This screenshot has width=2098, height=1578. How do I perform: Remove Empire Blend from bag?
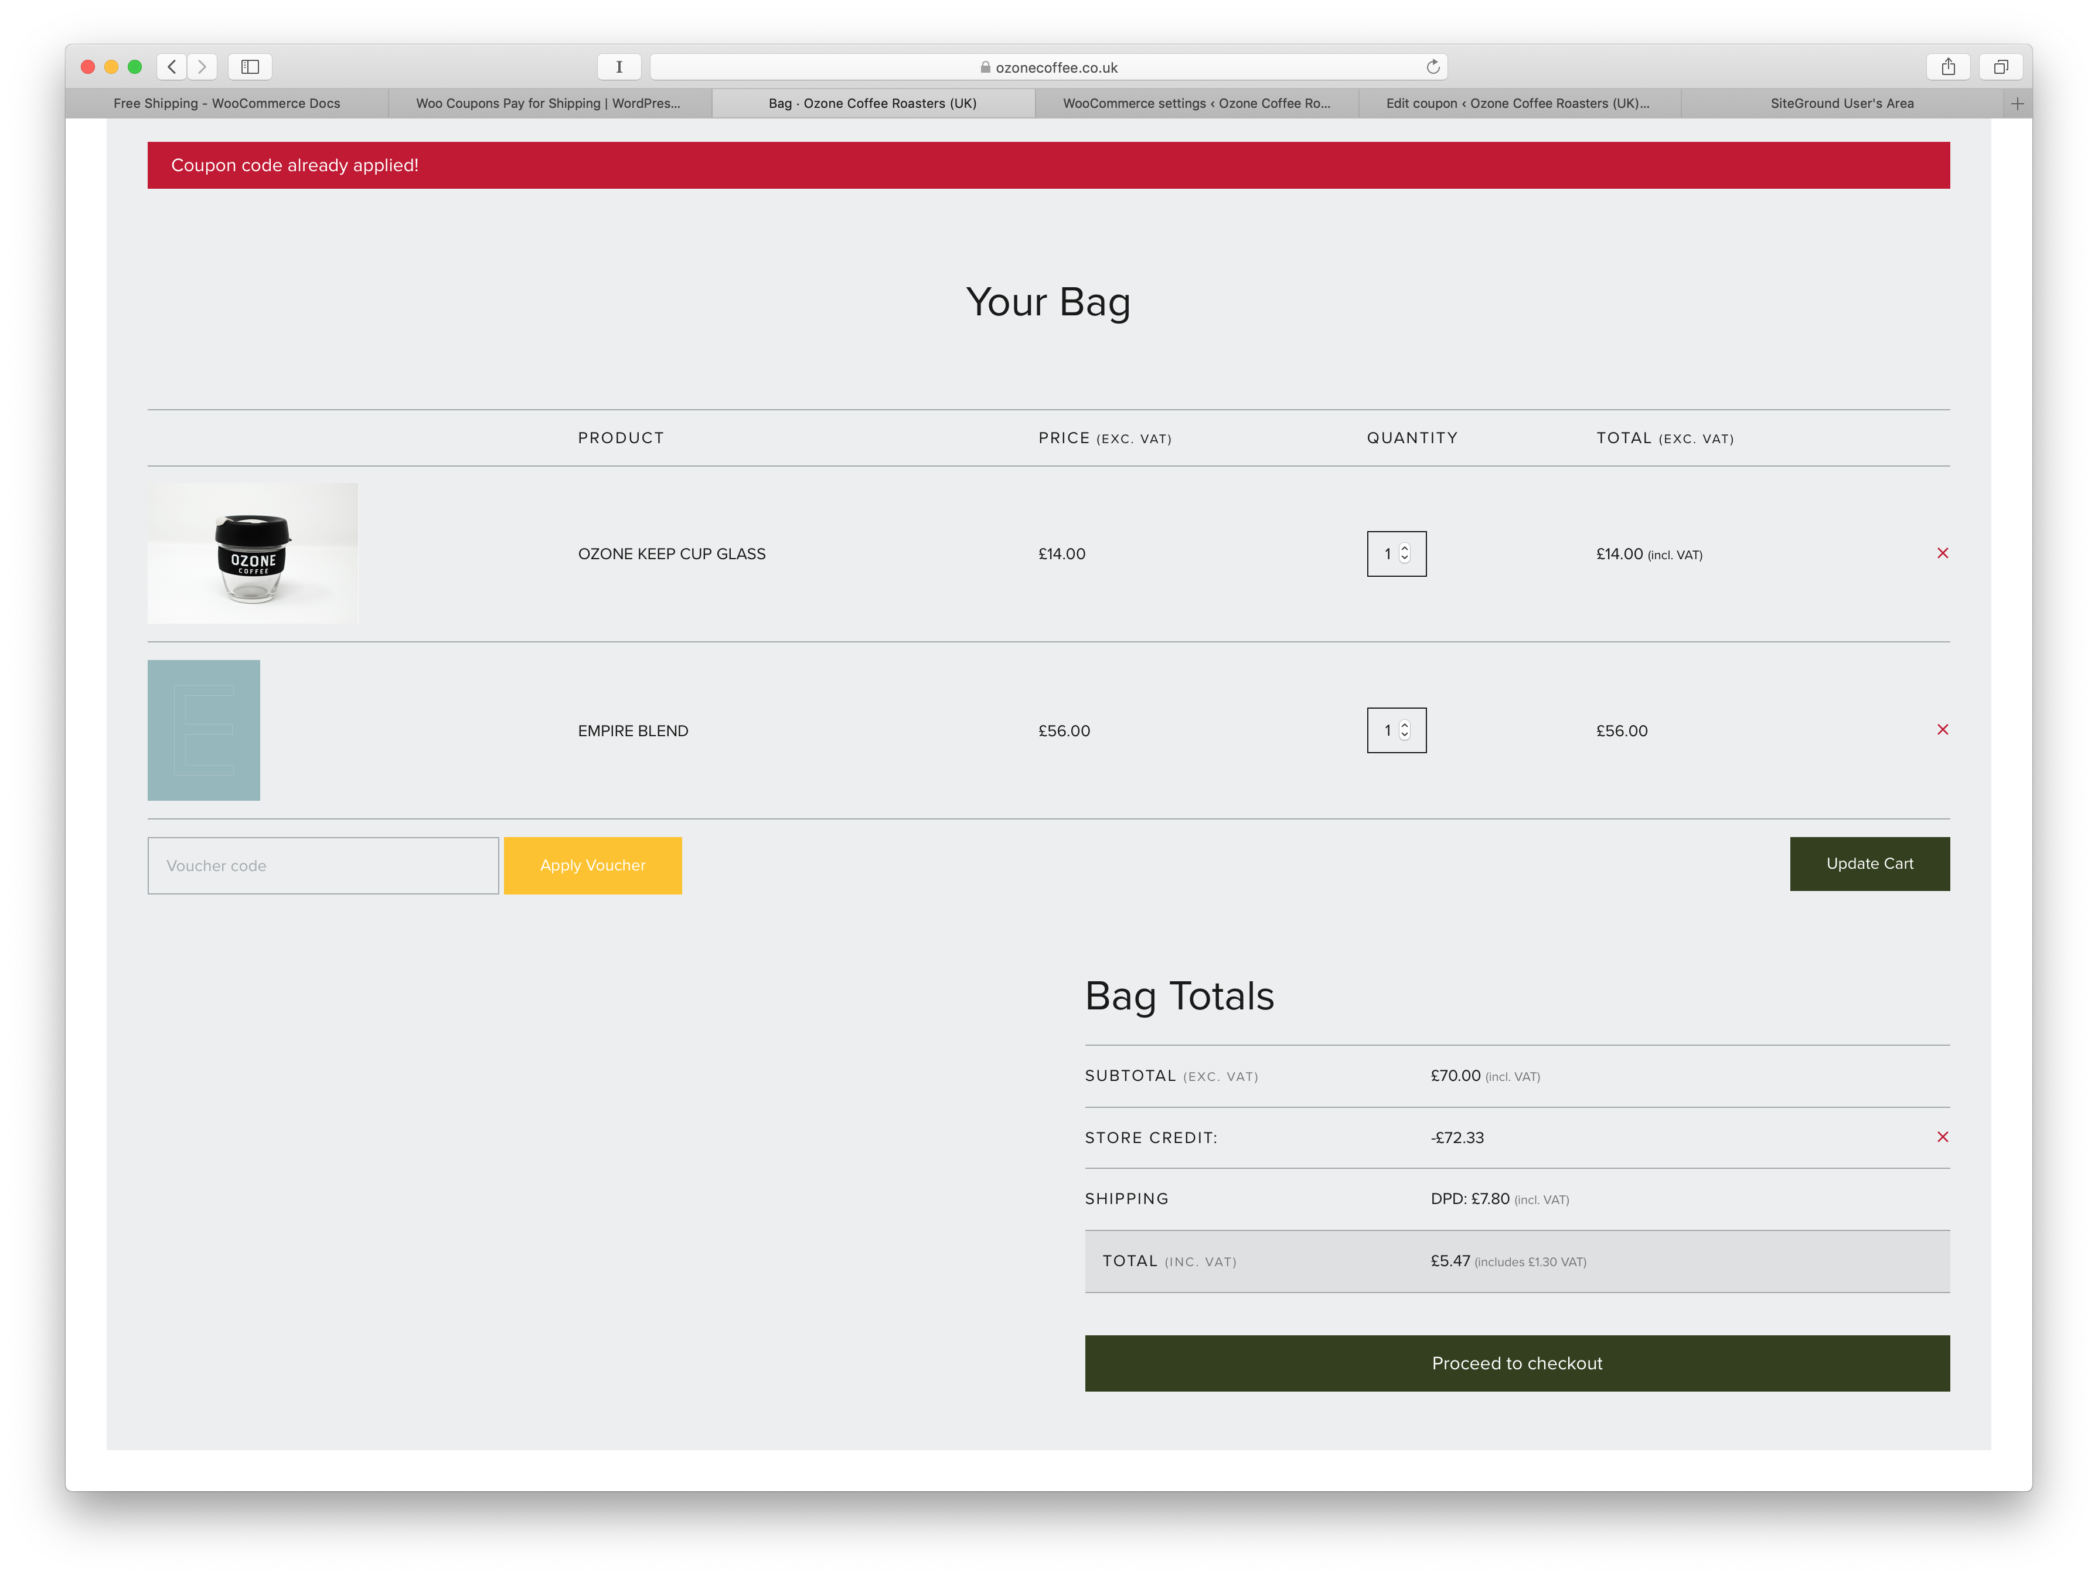(1943, 730)
